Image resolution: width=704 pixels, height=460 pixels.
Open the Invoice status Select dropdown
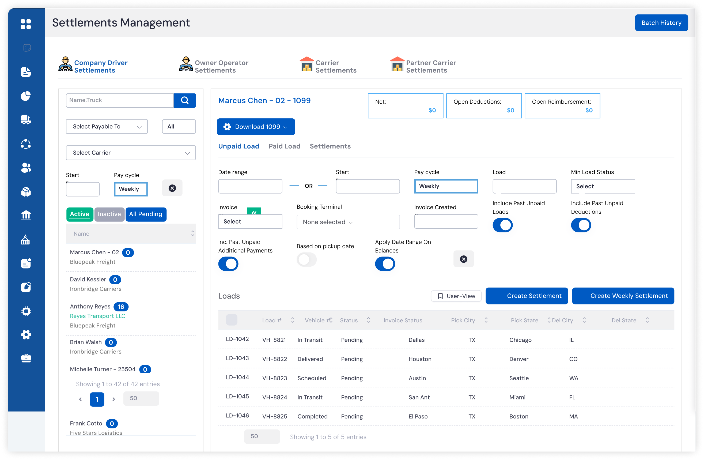pos(250,222)
